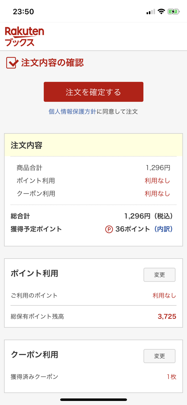The image size is (187, 405).
Task: Tap the 1枚 coupon count
Action: [x=171, y=377]
